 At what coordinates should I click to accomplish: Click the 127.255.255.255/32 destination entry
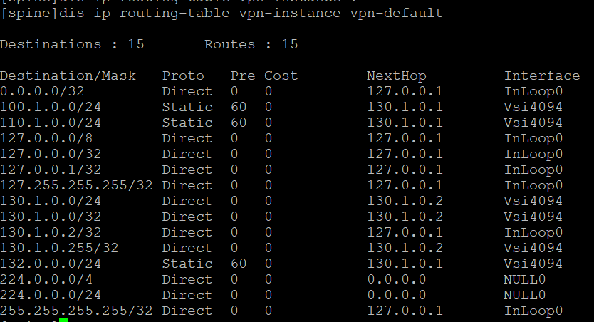pos(76,185)
